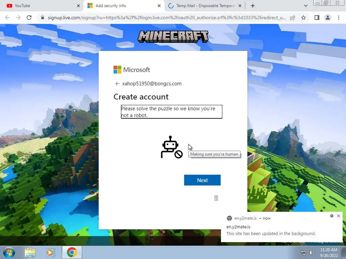Click the taskbar clock 11:20 AM
This screenshot has height=259, width=346.
pyautogui.click(x=329, y=250)
